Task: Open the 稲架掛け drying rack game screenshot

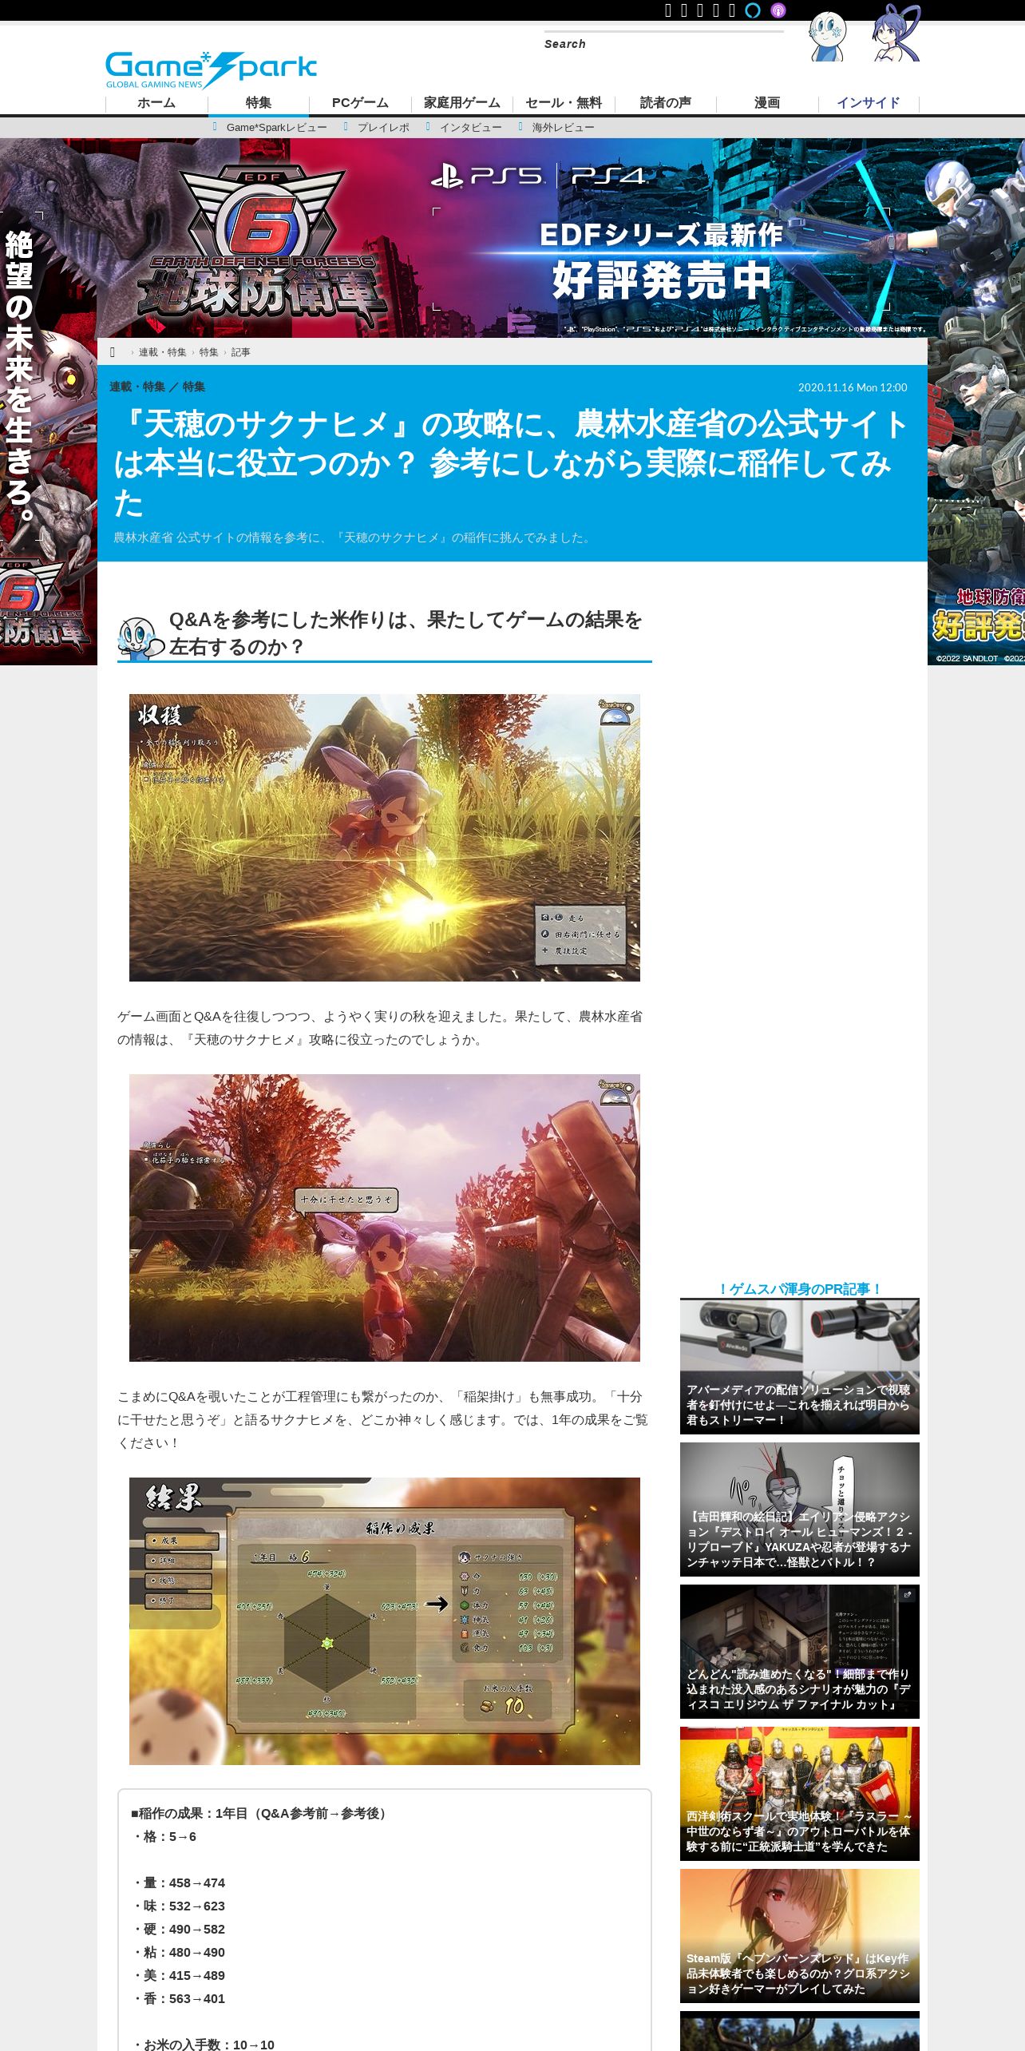Action: [385, 1218]
